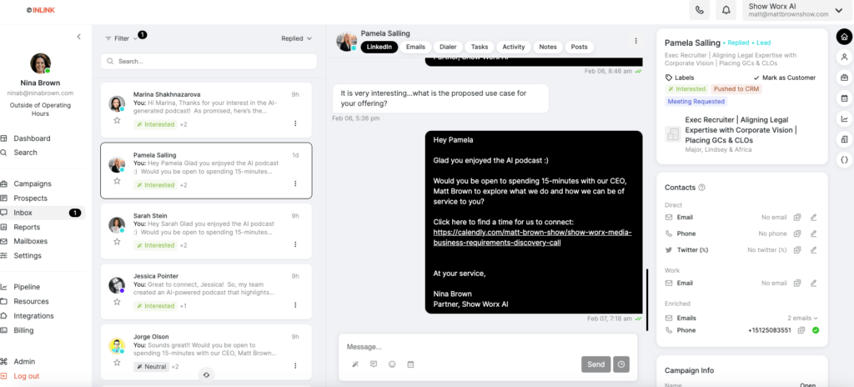Switch to the Emails tab
The width and height of the screenshot is (854, 387).
415,47
